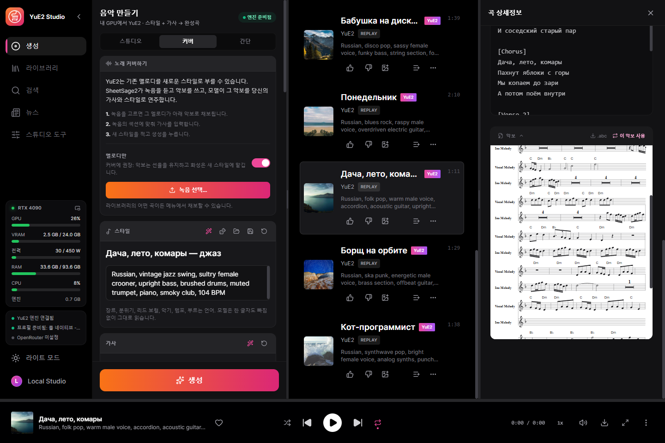The width and height of the screenshot is (665, 443).
Task: Click the YuE2 Studio logo icon
Action: point(15,17)
